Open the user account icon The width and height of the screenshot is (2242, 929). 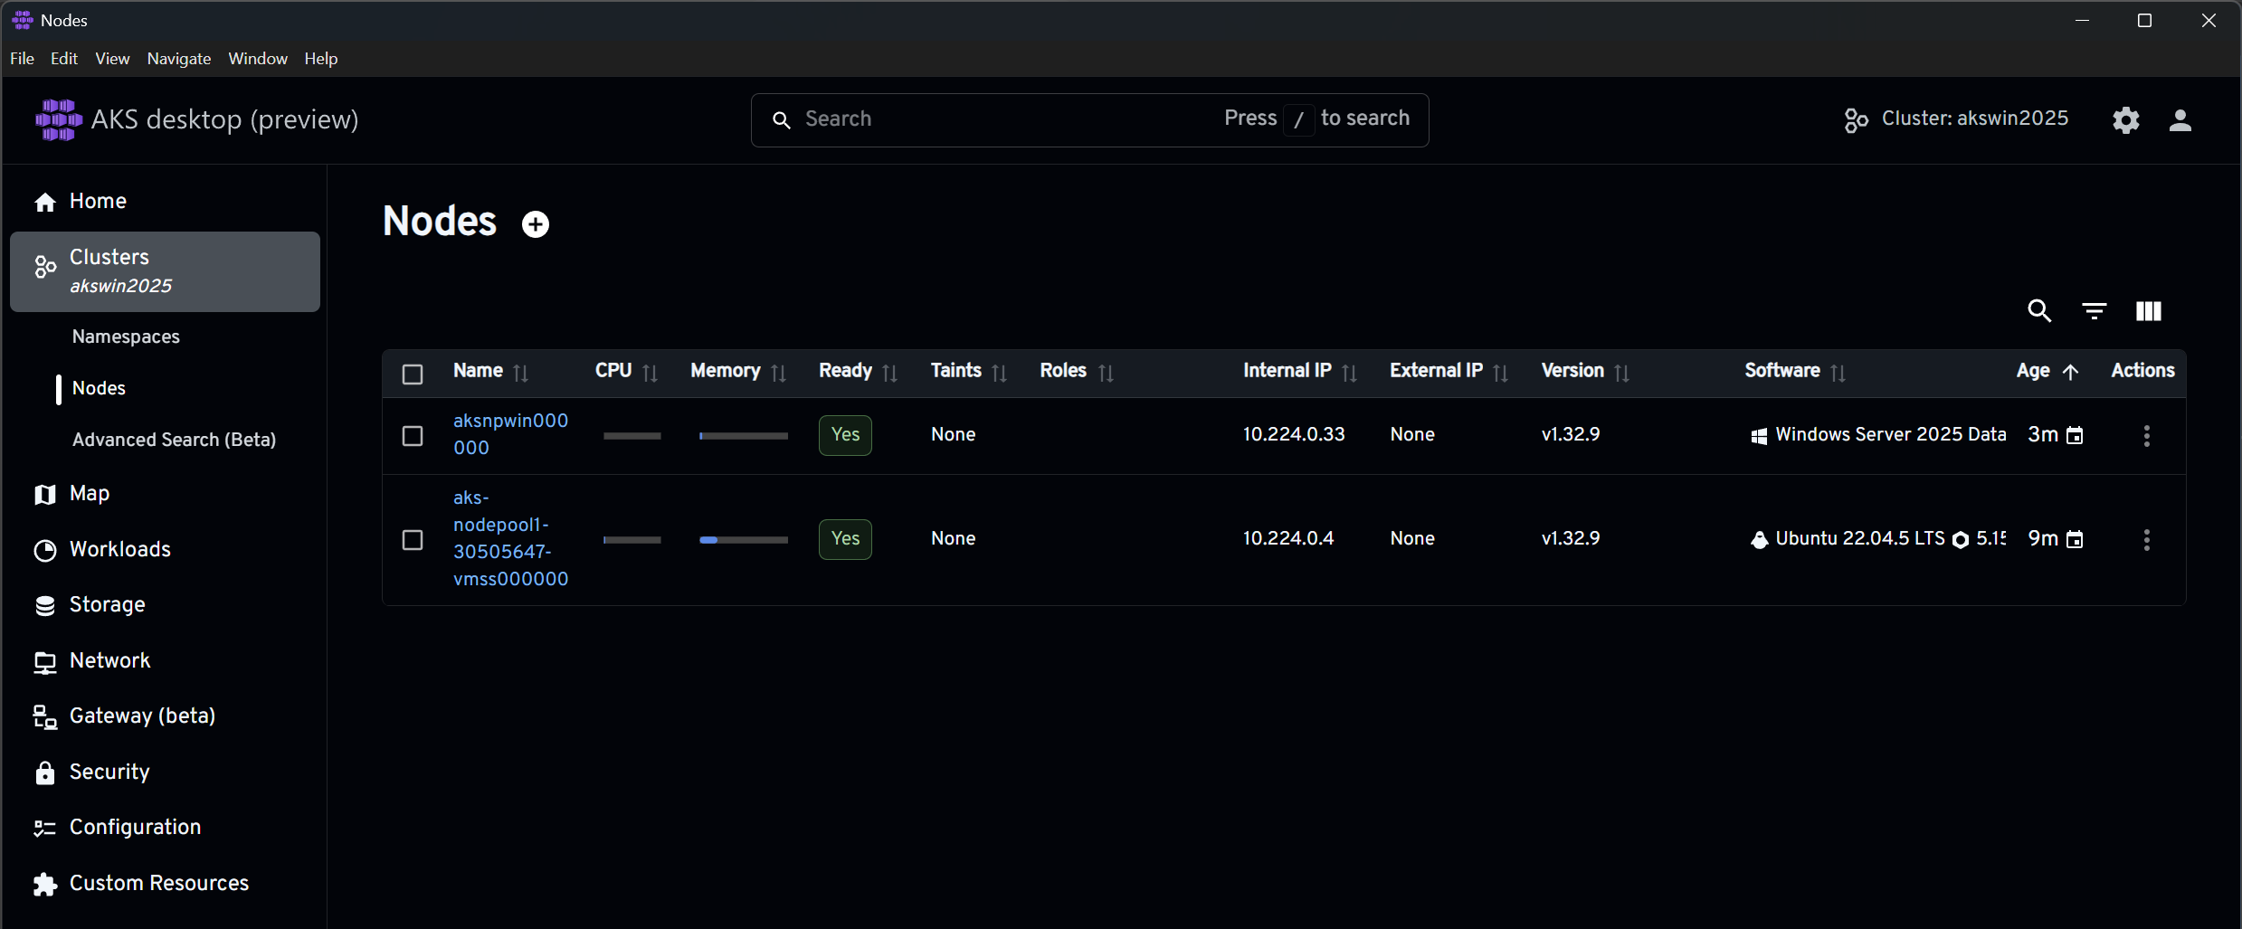[x=2180, y=120]
